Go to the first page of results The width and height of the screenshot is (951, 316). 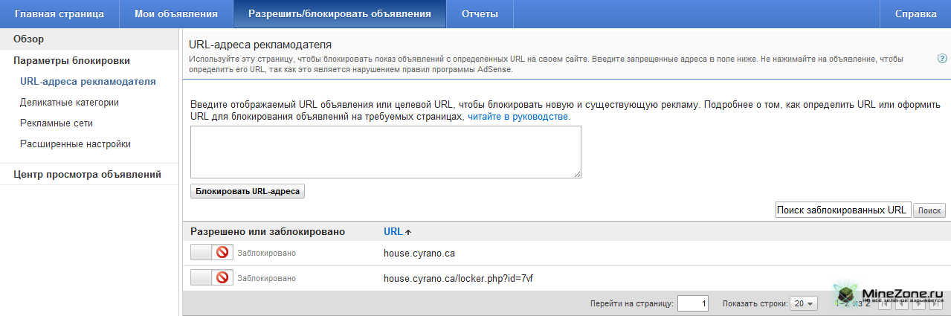(x=883, y=303)
